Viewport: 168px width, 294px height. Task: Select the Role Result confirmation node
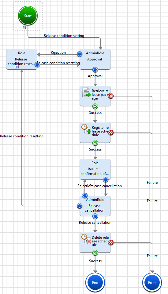95,169
